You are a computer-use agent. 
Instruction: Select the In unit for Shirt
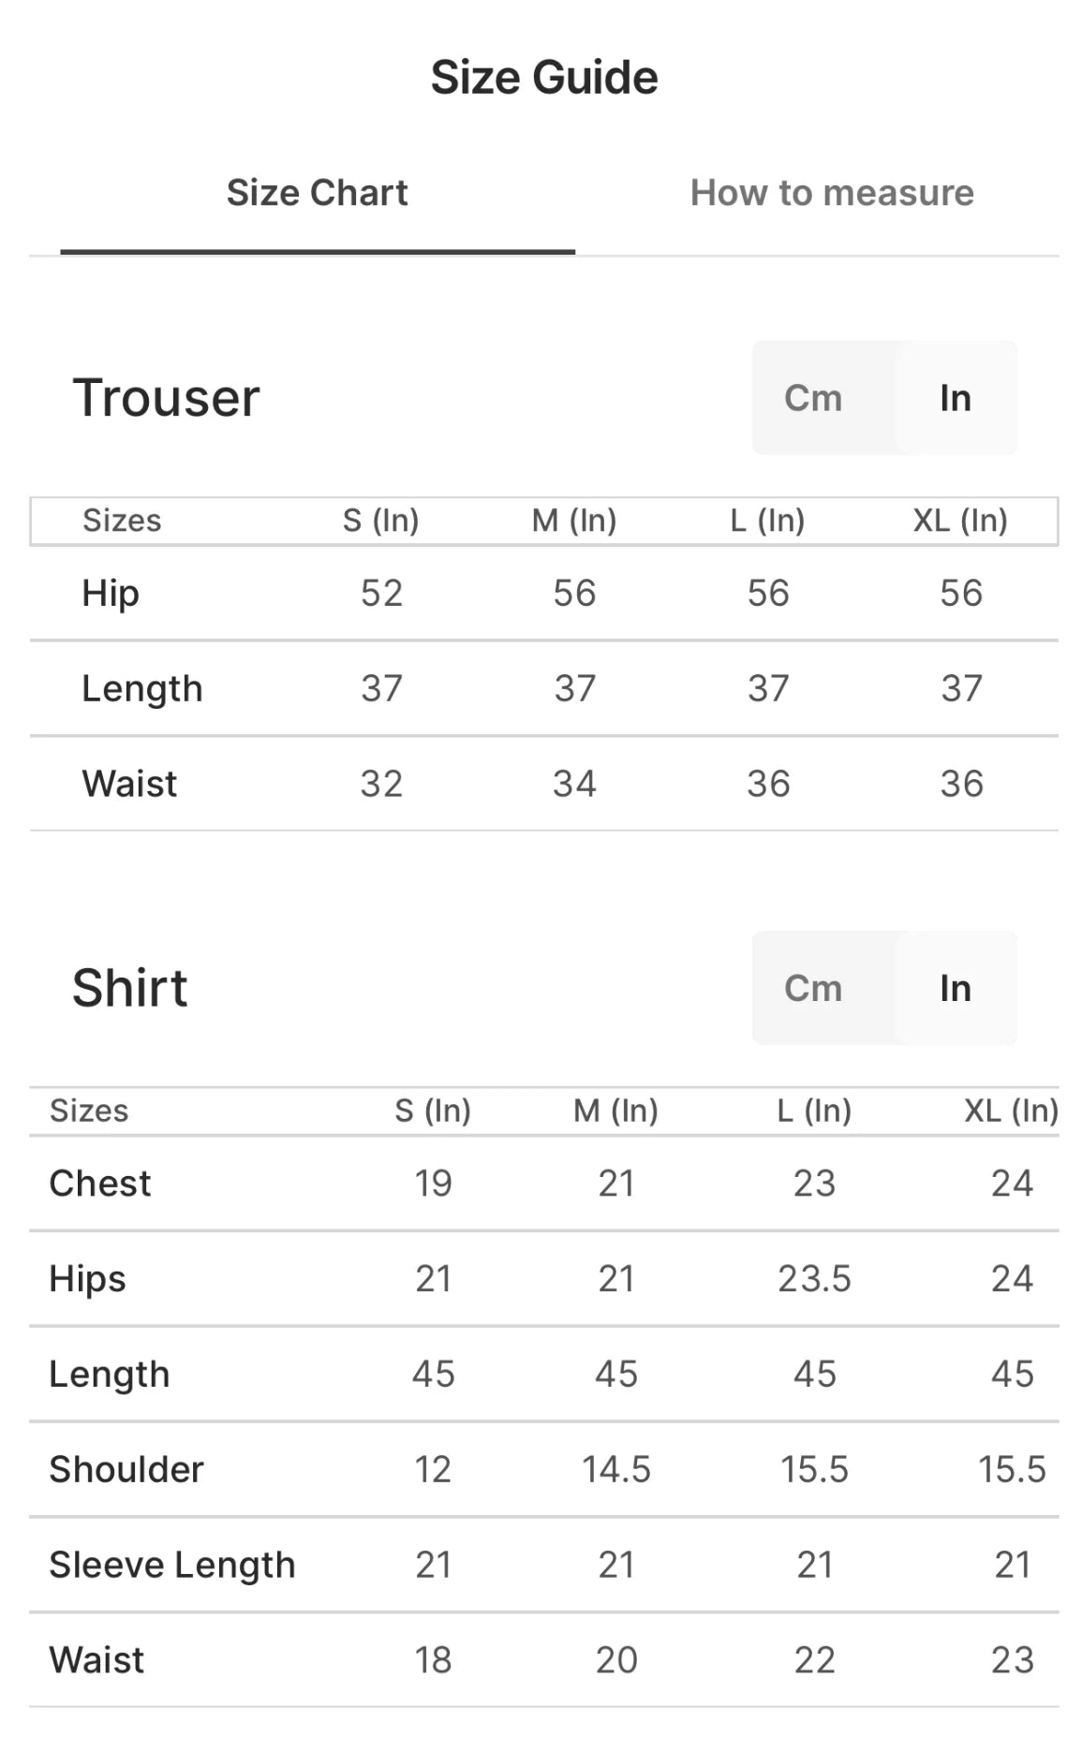tap(955, 988)
